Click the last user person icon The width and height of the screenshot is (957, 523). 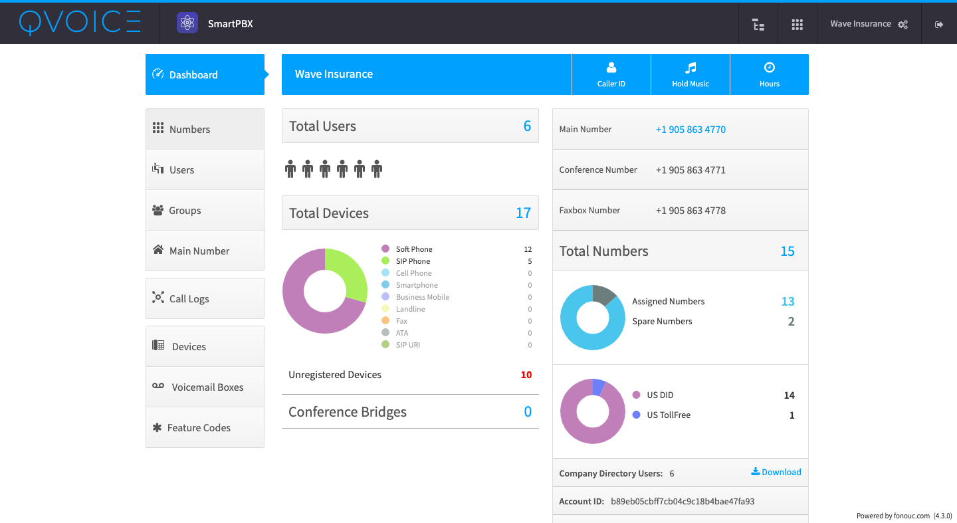coord(377,169)
